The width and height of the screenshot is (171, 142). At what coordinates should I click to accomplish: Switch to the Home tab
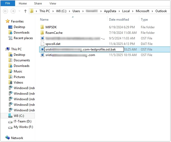(23, 3)
